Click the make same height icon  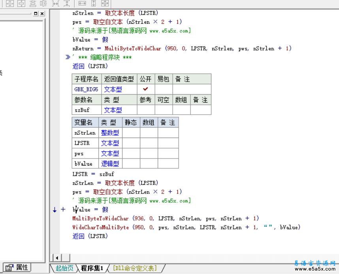coord(94,3)
